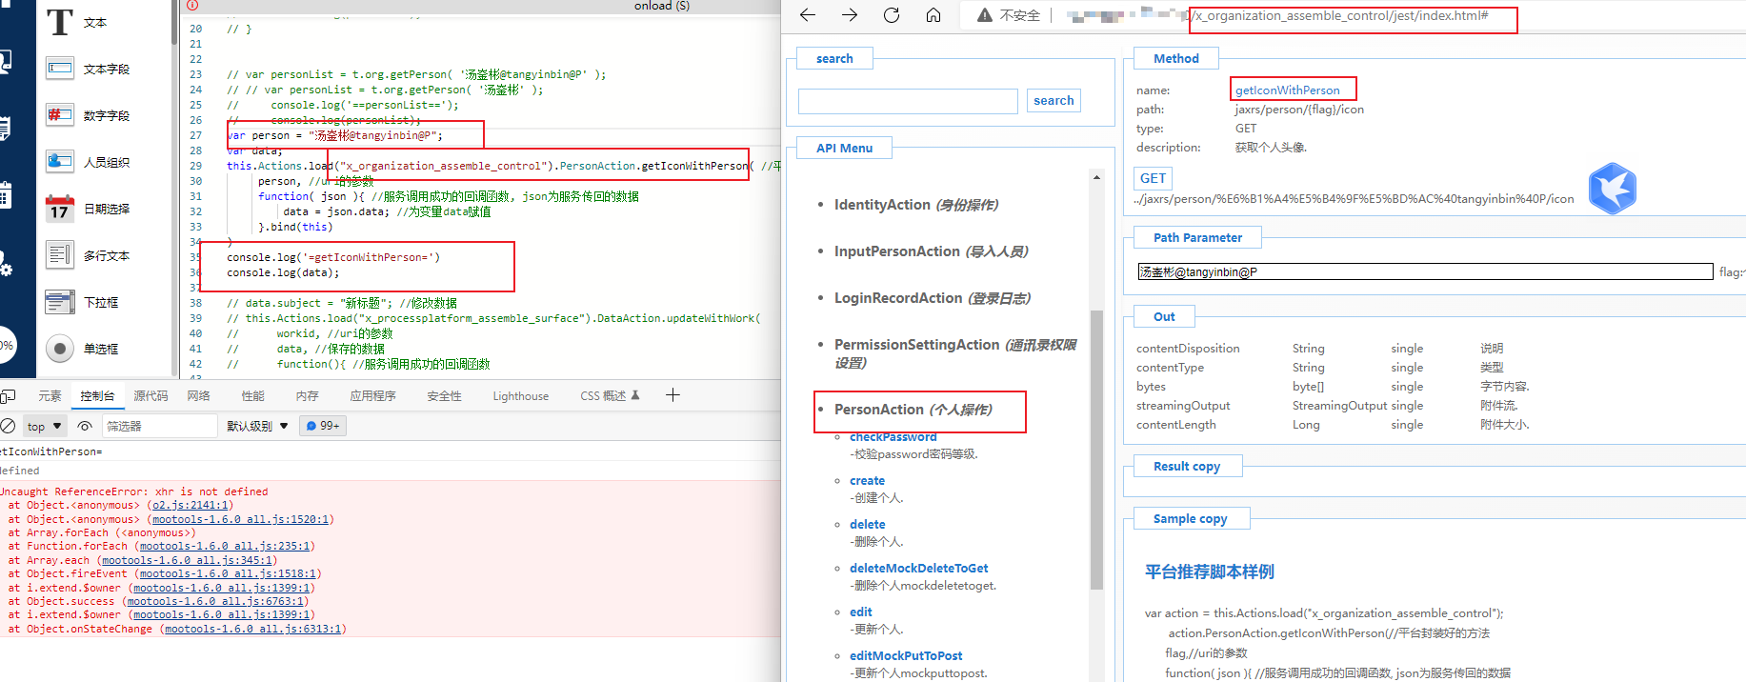
Task: Select the 单选框 radio button component
Action: pos(60,349)
